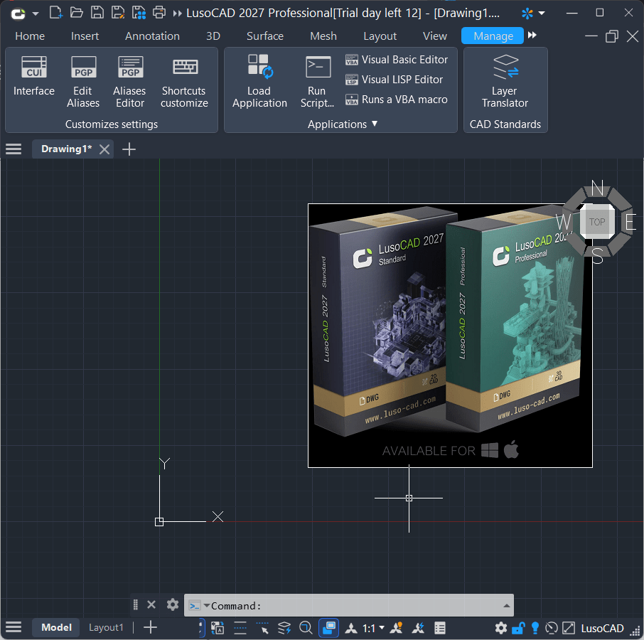This screenshot has height=640, width=644.
Task: Open the status bar settings gear
Action: coord(500,628)
